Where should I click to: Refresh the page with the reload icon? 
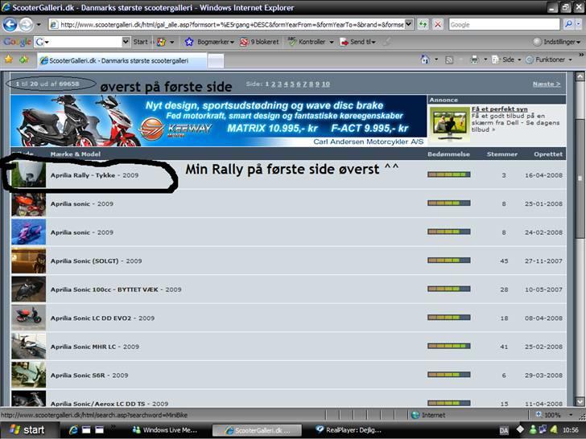[423, 25]
